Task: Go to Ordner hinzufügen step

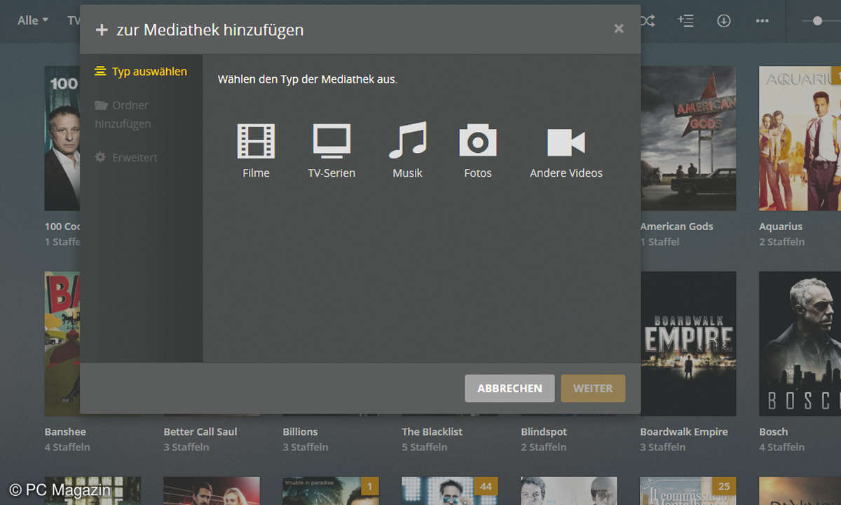Action: (x=123, y=114)
